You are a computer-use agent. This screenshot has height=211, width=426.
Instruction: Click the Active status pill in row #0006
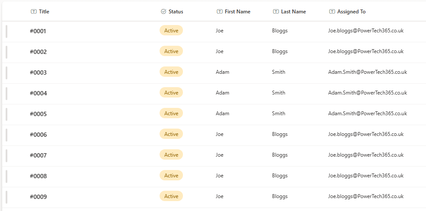tap(171, 134)
